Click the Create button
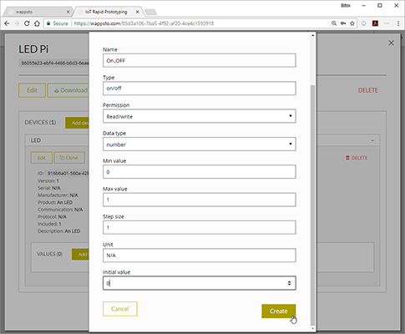 279,311
